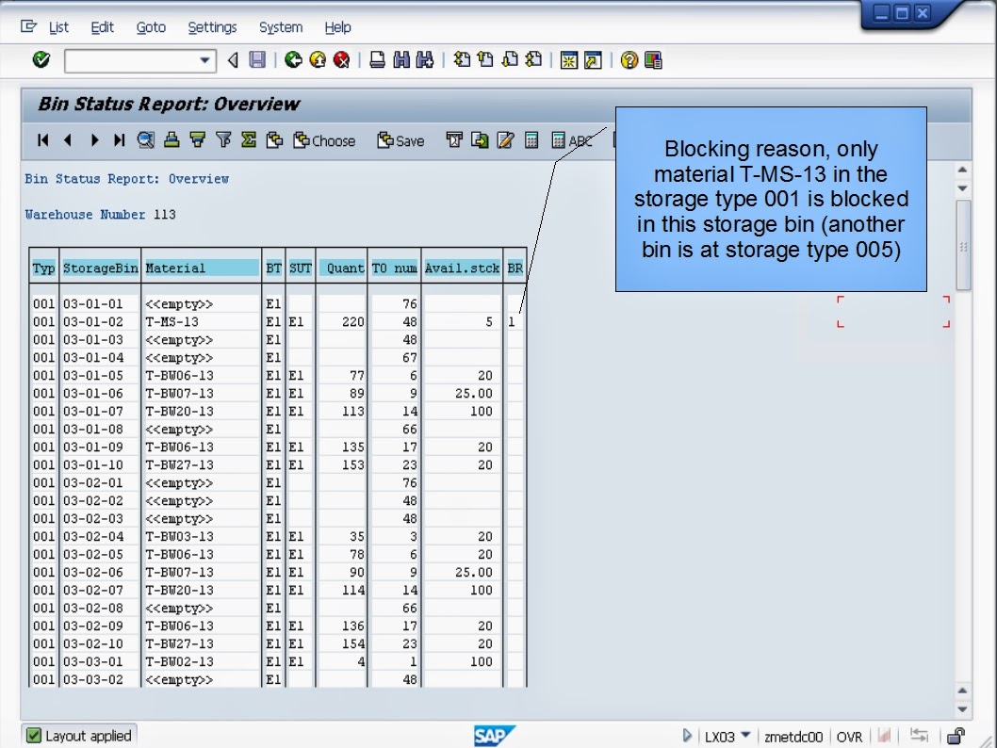Select the Sum (total) icon
The image size is (997, 748).
[250, 140]
